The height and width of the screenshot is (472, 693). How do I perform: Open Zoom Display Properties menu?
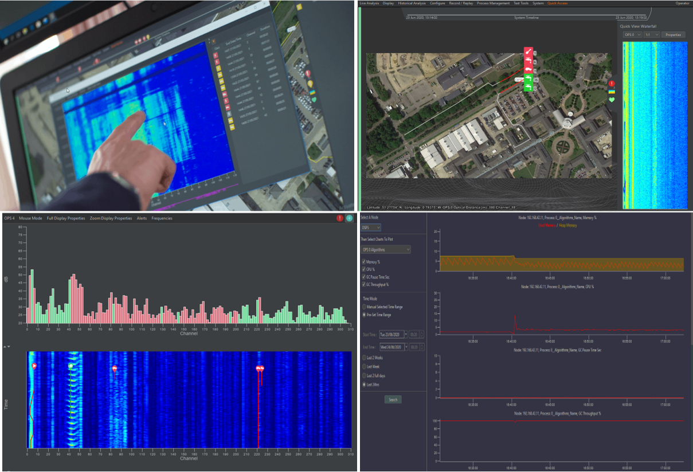click(111, 218)
